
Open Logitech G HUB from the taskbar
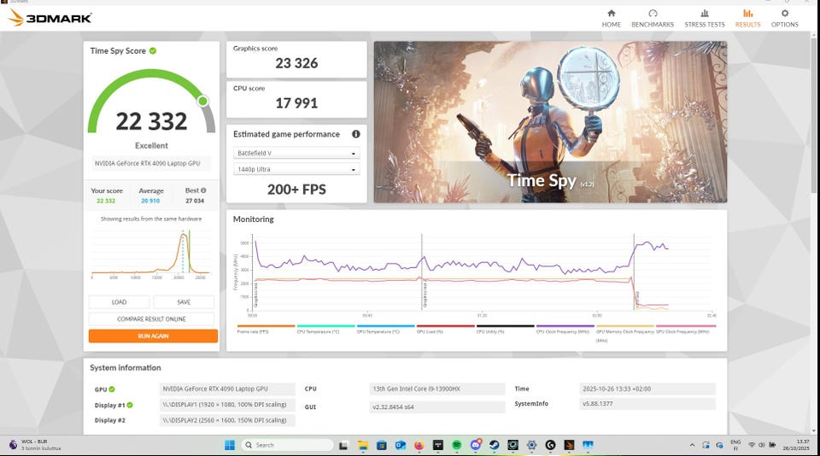pyautogui.click(x=550, y=445)
